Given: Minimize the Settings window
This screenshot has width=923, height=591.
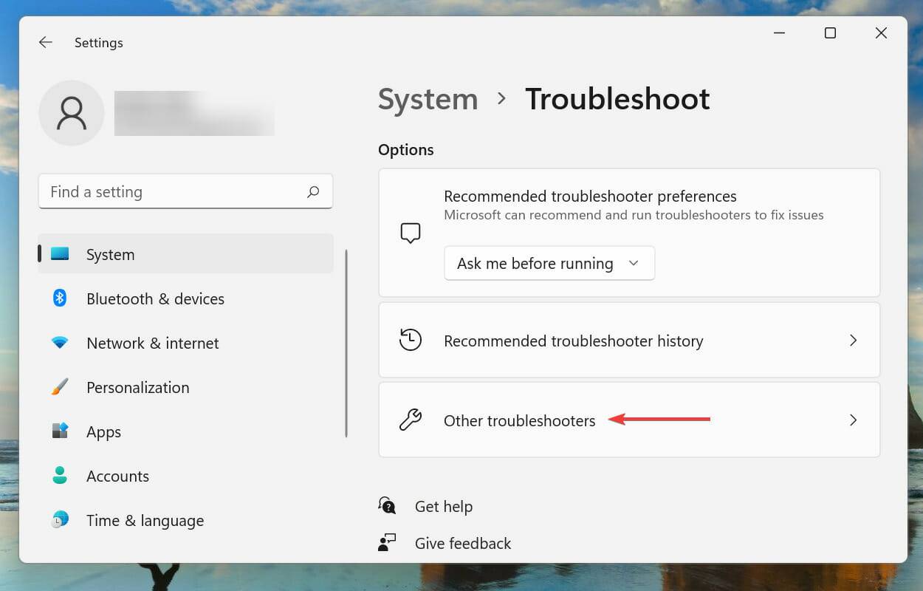Looking at the screenshot, I should point(779,33).
